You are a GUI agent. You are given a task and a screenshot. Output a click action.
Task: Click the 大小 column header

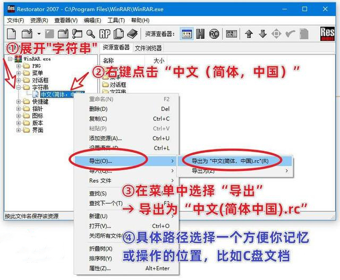[x=156, y=60]
